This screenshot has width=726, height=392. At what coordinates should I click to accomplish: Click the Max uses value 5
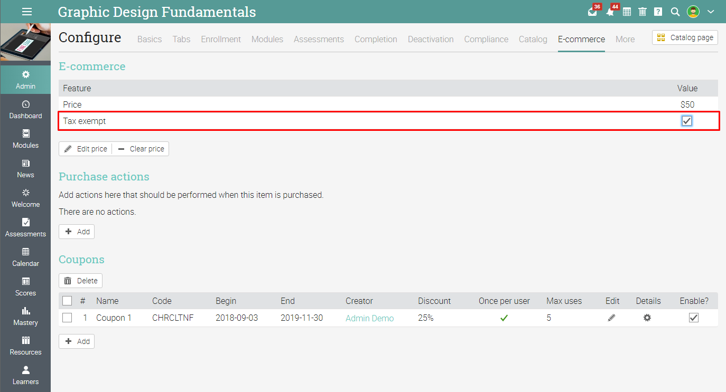click(x=549, y=318)
